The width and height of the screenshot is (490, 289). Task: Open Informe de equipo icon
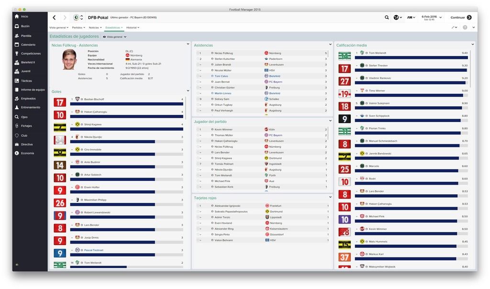17,89
